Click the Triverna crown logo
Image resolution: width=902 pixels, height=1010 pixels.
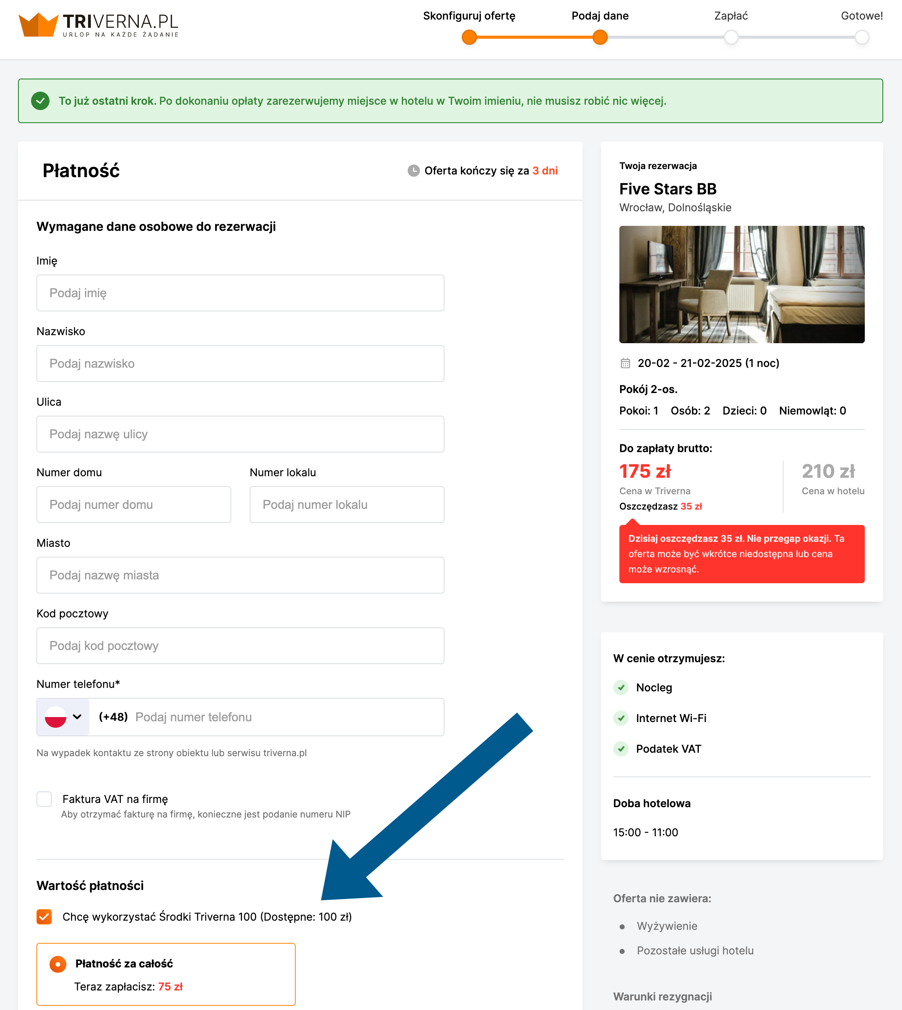pyautogui.click(x=38, y=25)
